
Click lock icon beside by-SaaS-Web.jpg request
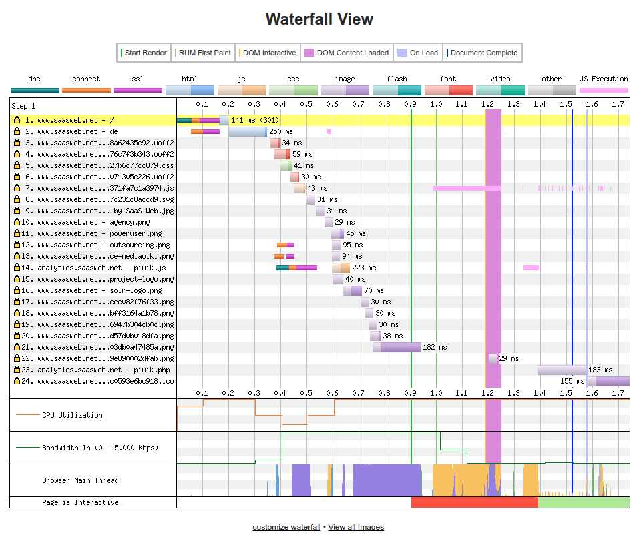click(x=17, y=211)
